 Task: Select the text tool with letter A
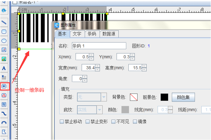(x=4, y=68)
